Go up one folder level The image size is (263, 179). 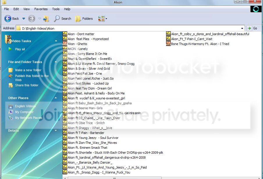[x=46, y=19]
